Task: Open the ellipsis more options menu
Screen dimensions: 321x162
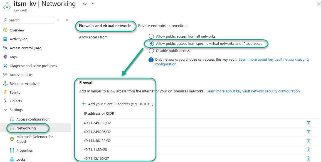Action: (x=93, y=4)
